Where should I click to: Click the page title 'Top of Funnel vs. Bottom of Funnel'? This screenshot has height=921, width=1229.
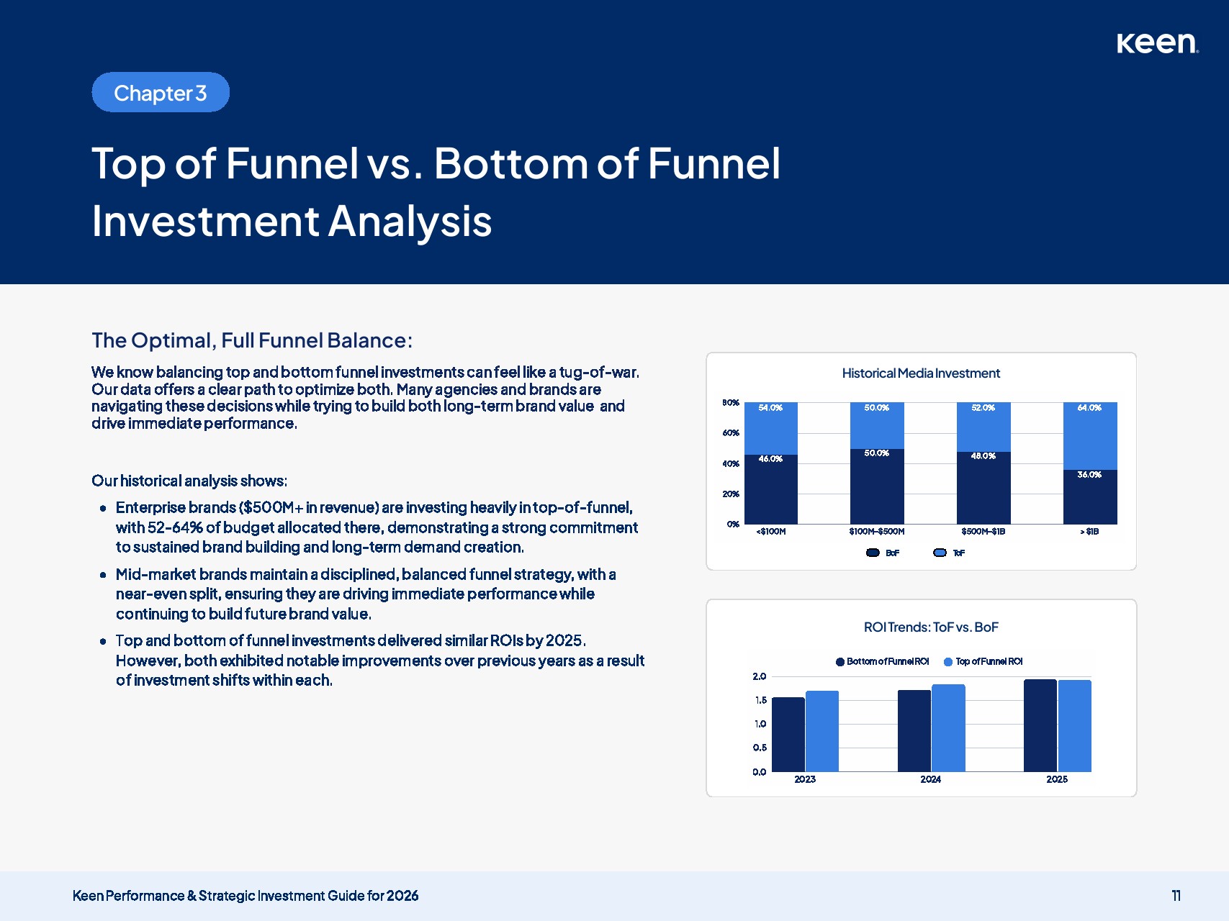pos(436,164)
